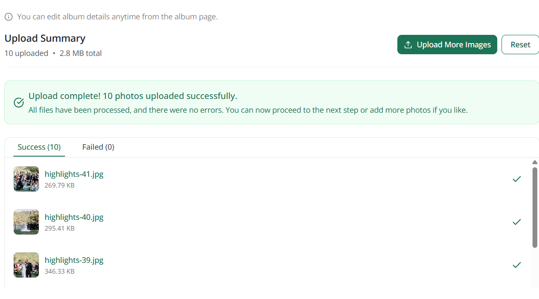Click the Upload complete banner heading
The width and height of the screenshot is (539, 299).
pos(133,96)
